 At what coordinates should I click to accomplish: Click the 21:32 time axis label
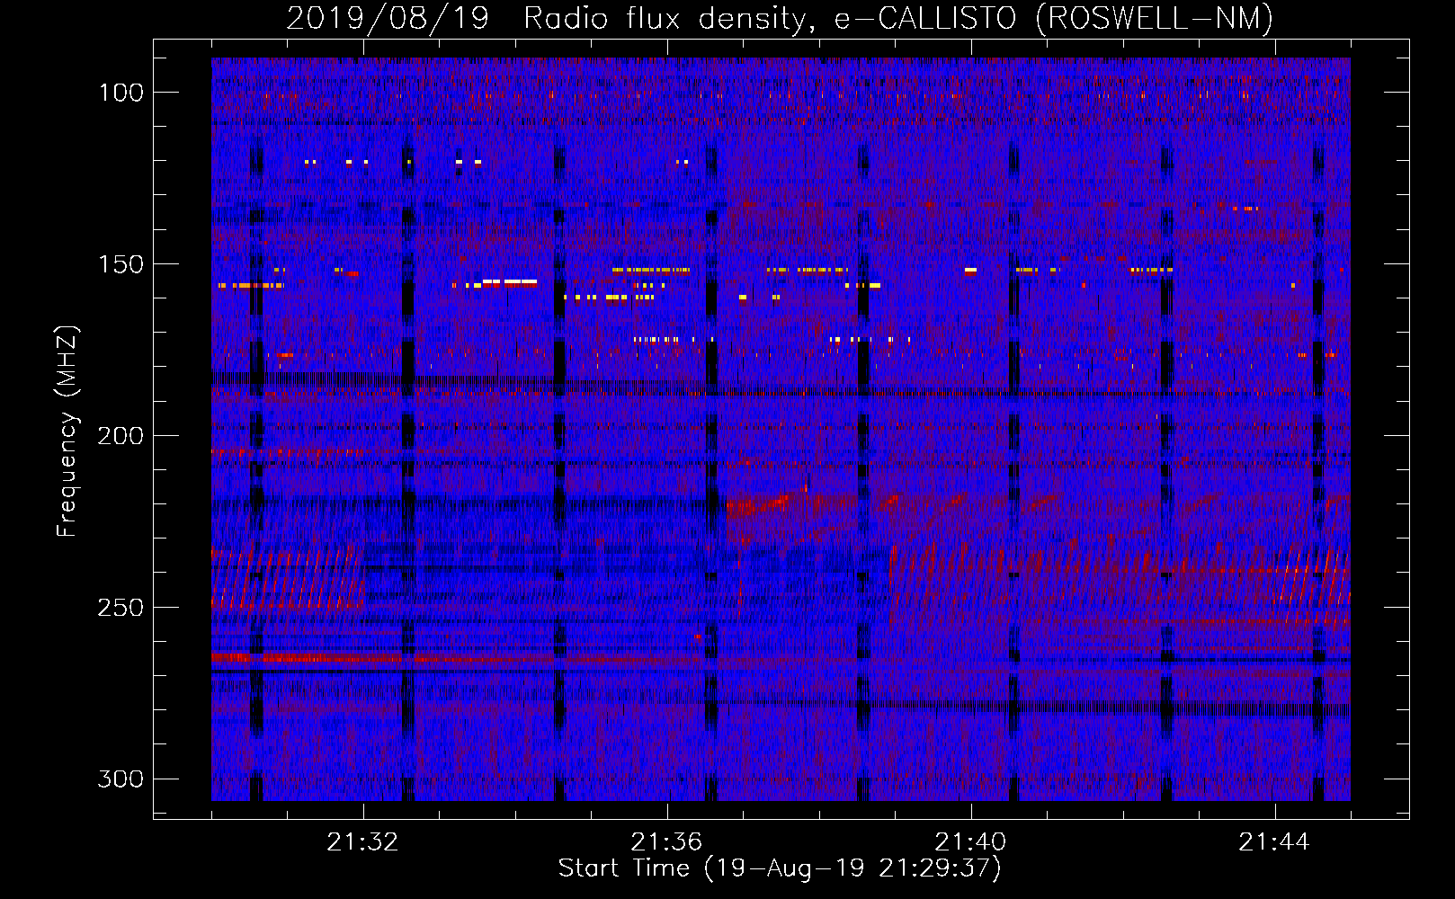pyautogui.click(x=362, y=842)
